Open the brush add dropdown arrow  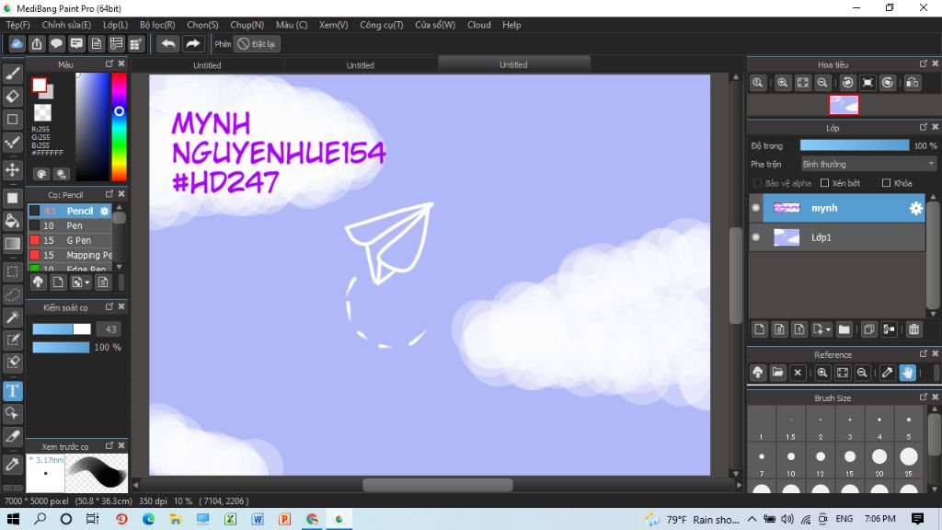tap(87, 282)
